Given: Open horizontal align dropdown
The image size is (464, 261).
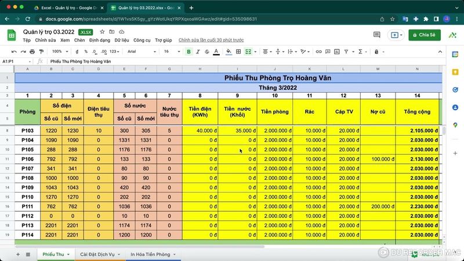Looking at the screenshot, I should click(x=267, y=52).
